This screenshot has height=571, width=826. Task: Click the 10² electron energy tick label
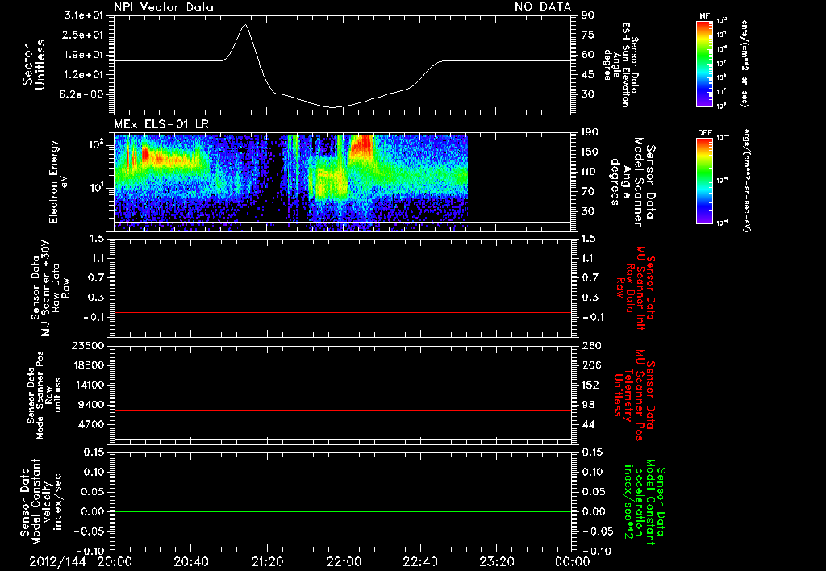[95, 144]
